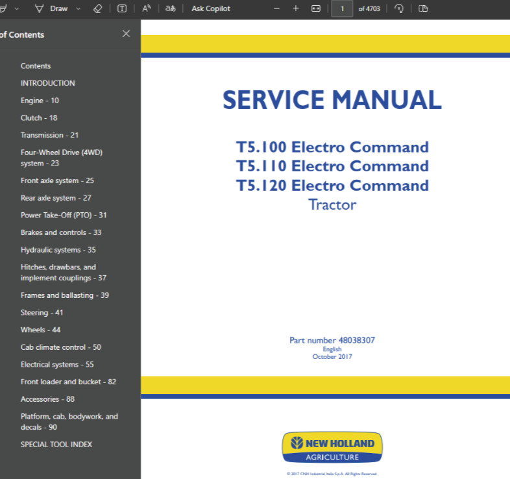Click the New Holland Agriculture logo
The height and width of the screenshot is (479, 510).
tap(332, 447)
